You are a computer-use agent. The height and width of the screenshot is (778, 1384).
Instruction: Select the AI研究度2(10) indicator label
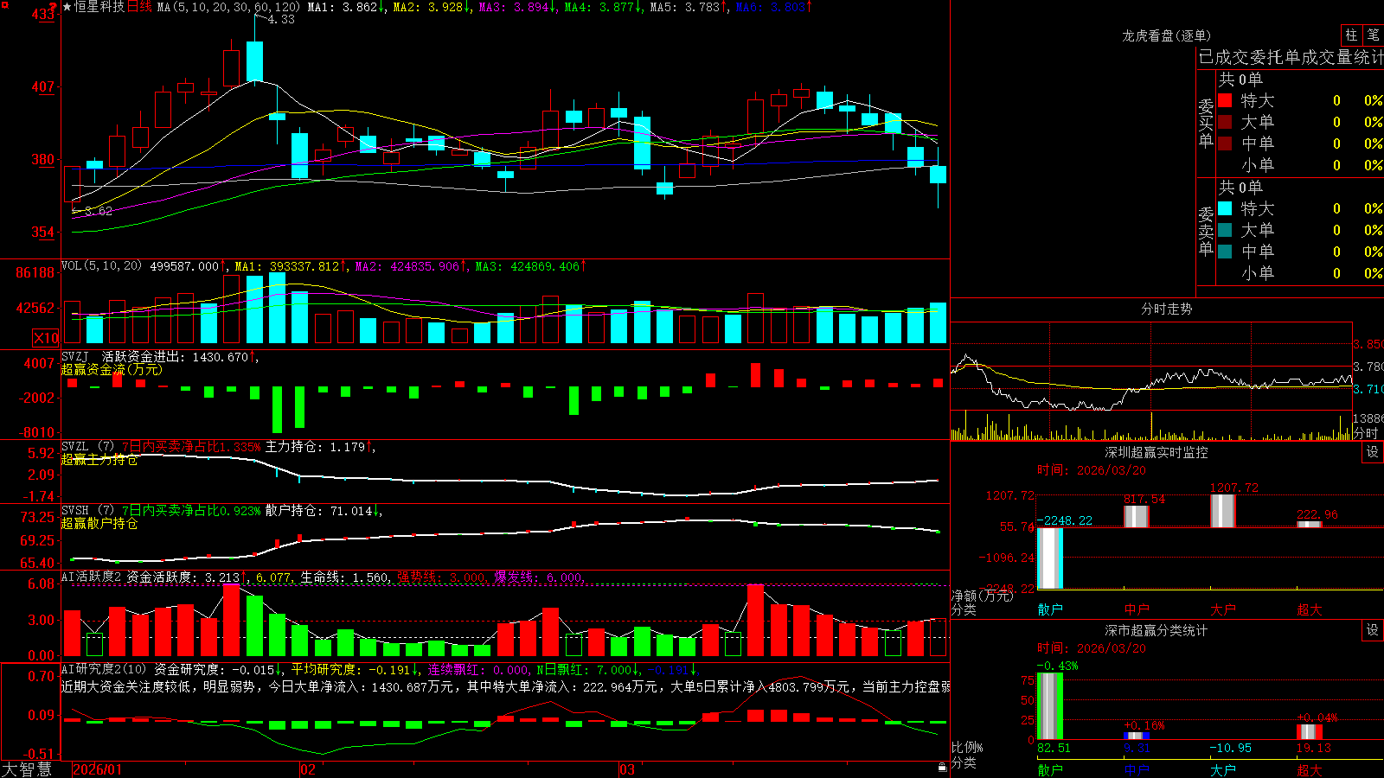(x=104, y=669)
